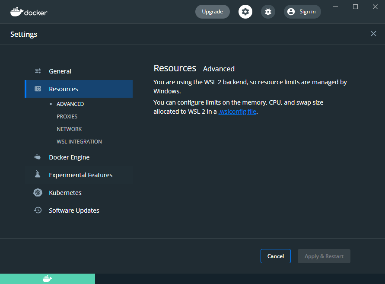Open the Kubernetes wheel icon
The image size is (385, 284).
click(x=38, y=192)
